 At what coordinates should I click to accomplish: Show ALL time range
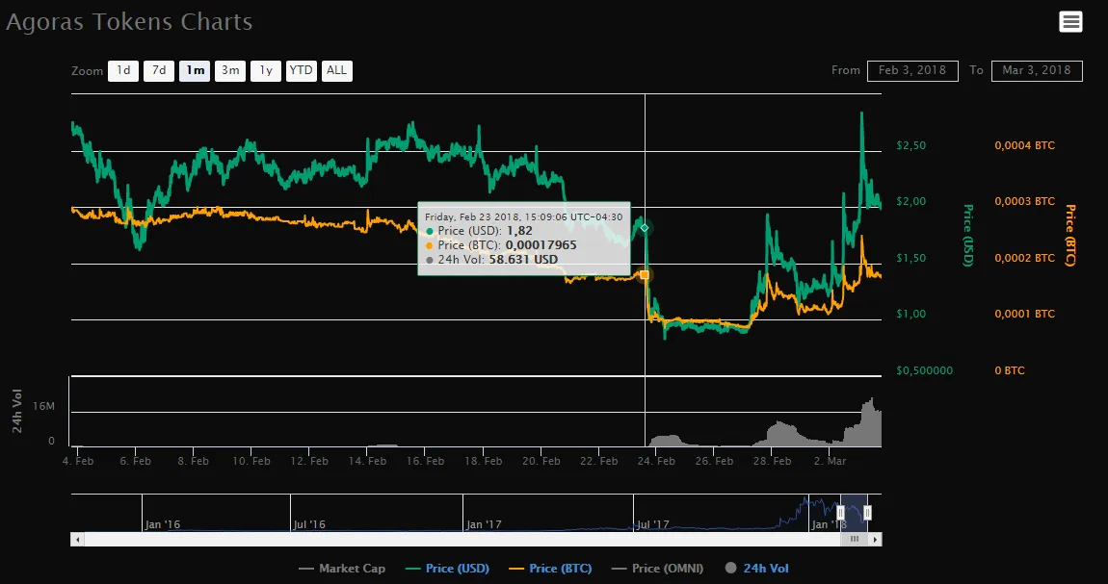(337, 70)
